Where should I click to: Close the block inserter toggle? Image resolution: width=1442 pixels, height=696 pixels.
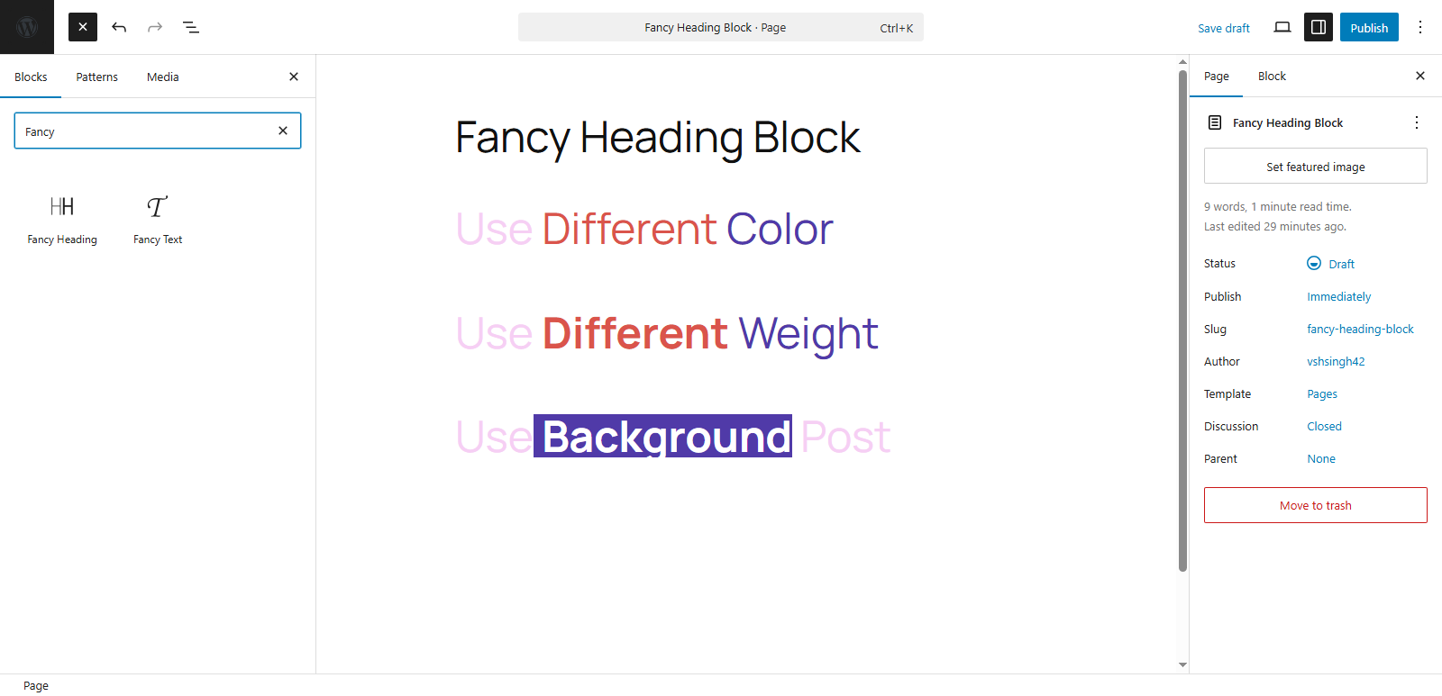(83, 27)
